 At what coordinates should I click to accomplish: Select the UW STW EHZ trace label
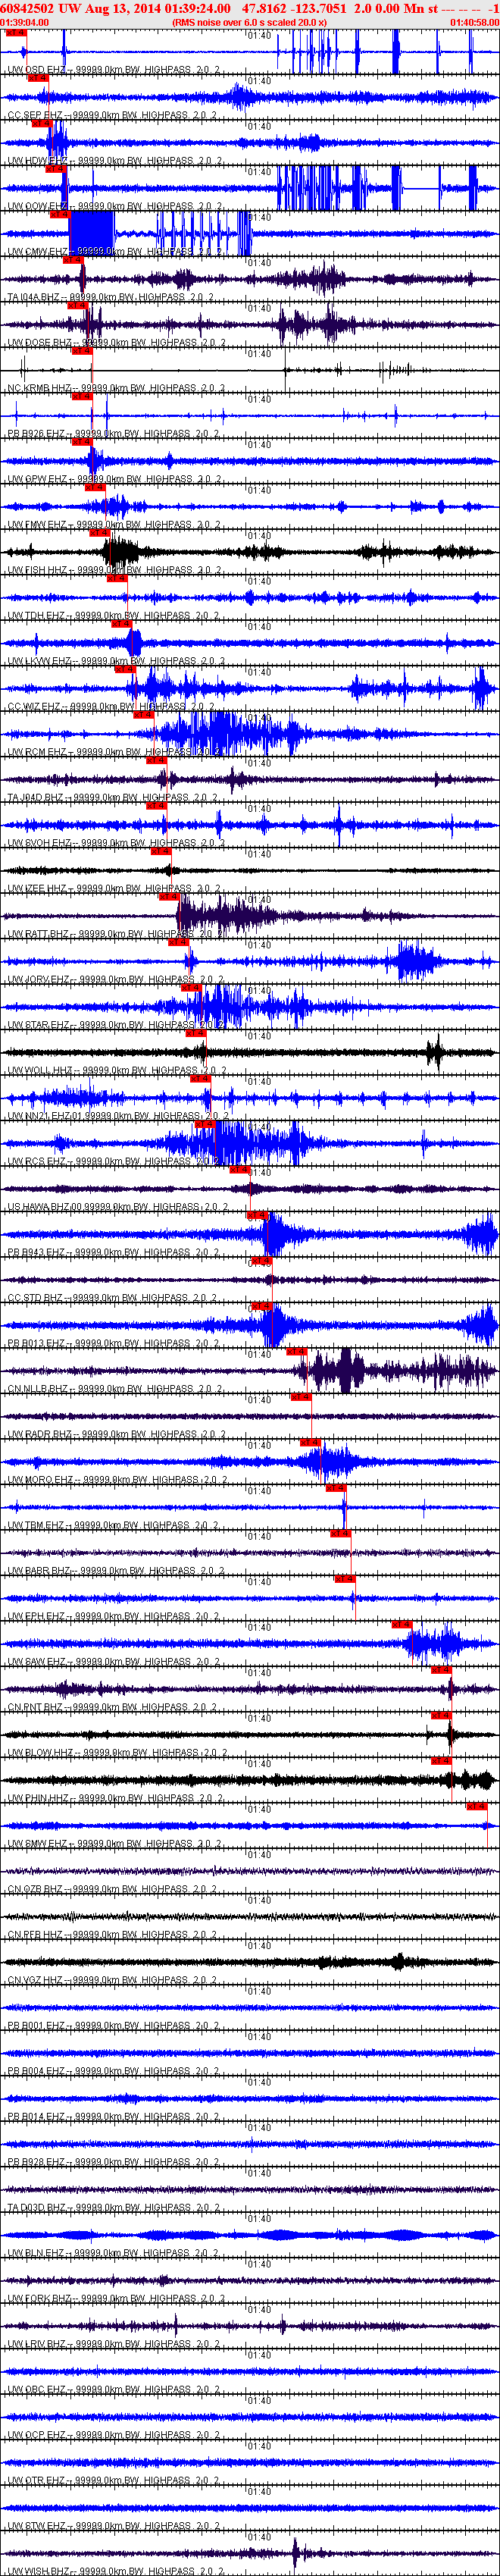[x=114, y=2527]
